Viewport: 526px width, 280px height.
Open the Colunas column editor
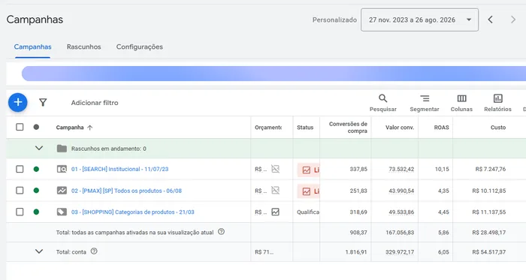pos(461,103)
